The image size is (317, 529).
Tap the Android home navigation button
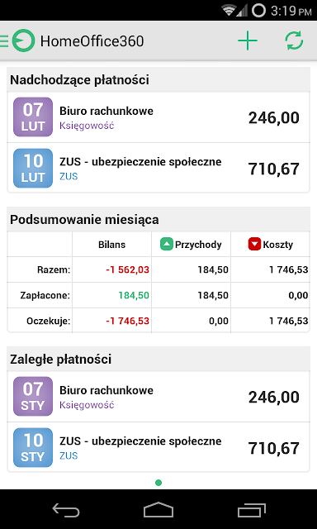click(x=158, y=509)
